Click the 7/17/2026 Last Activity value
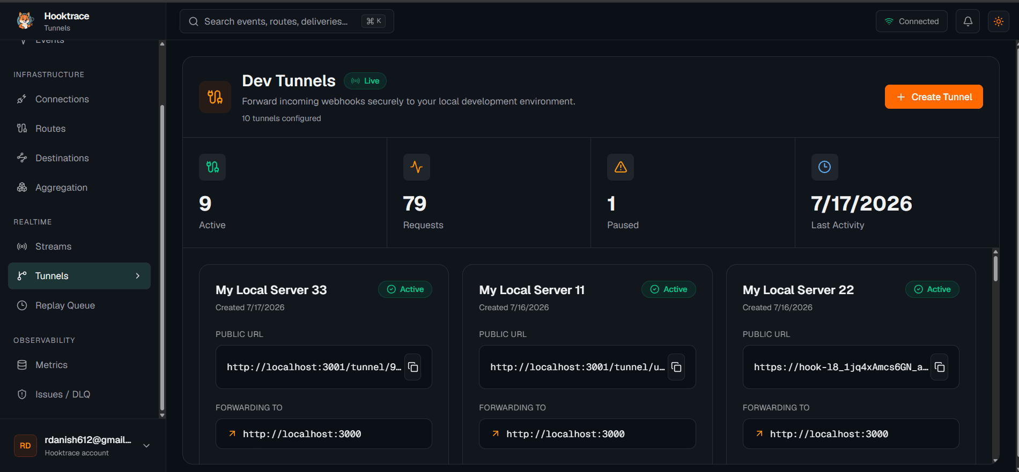The height and width of the screenshot is (472, 1019). [862, 204]
